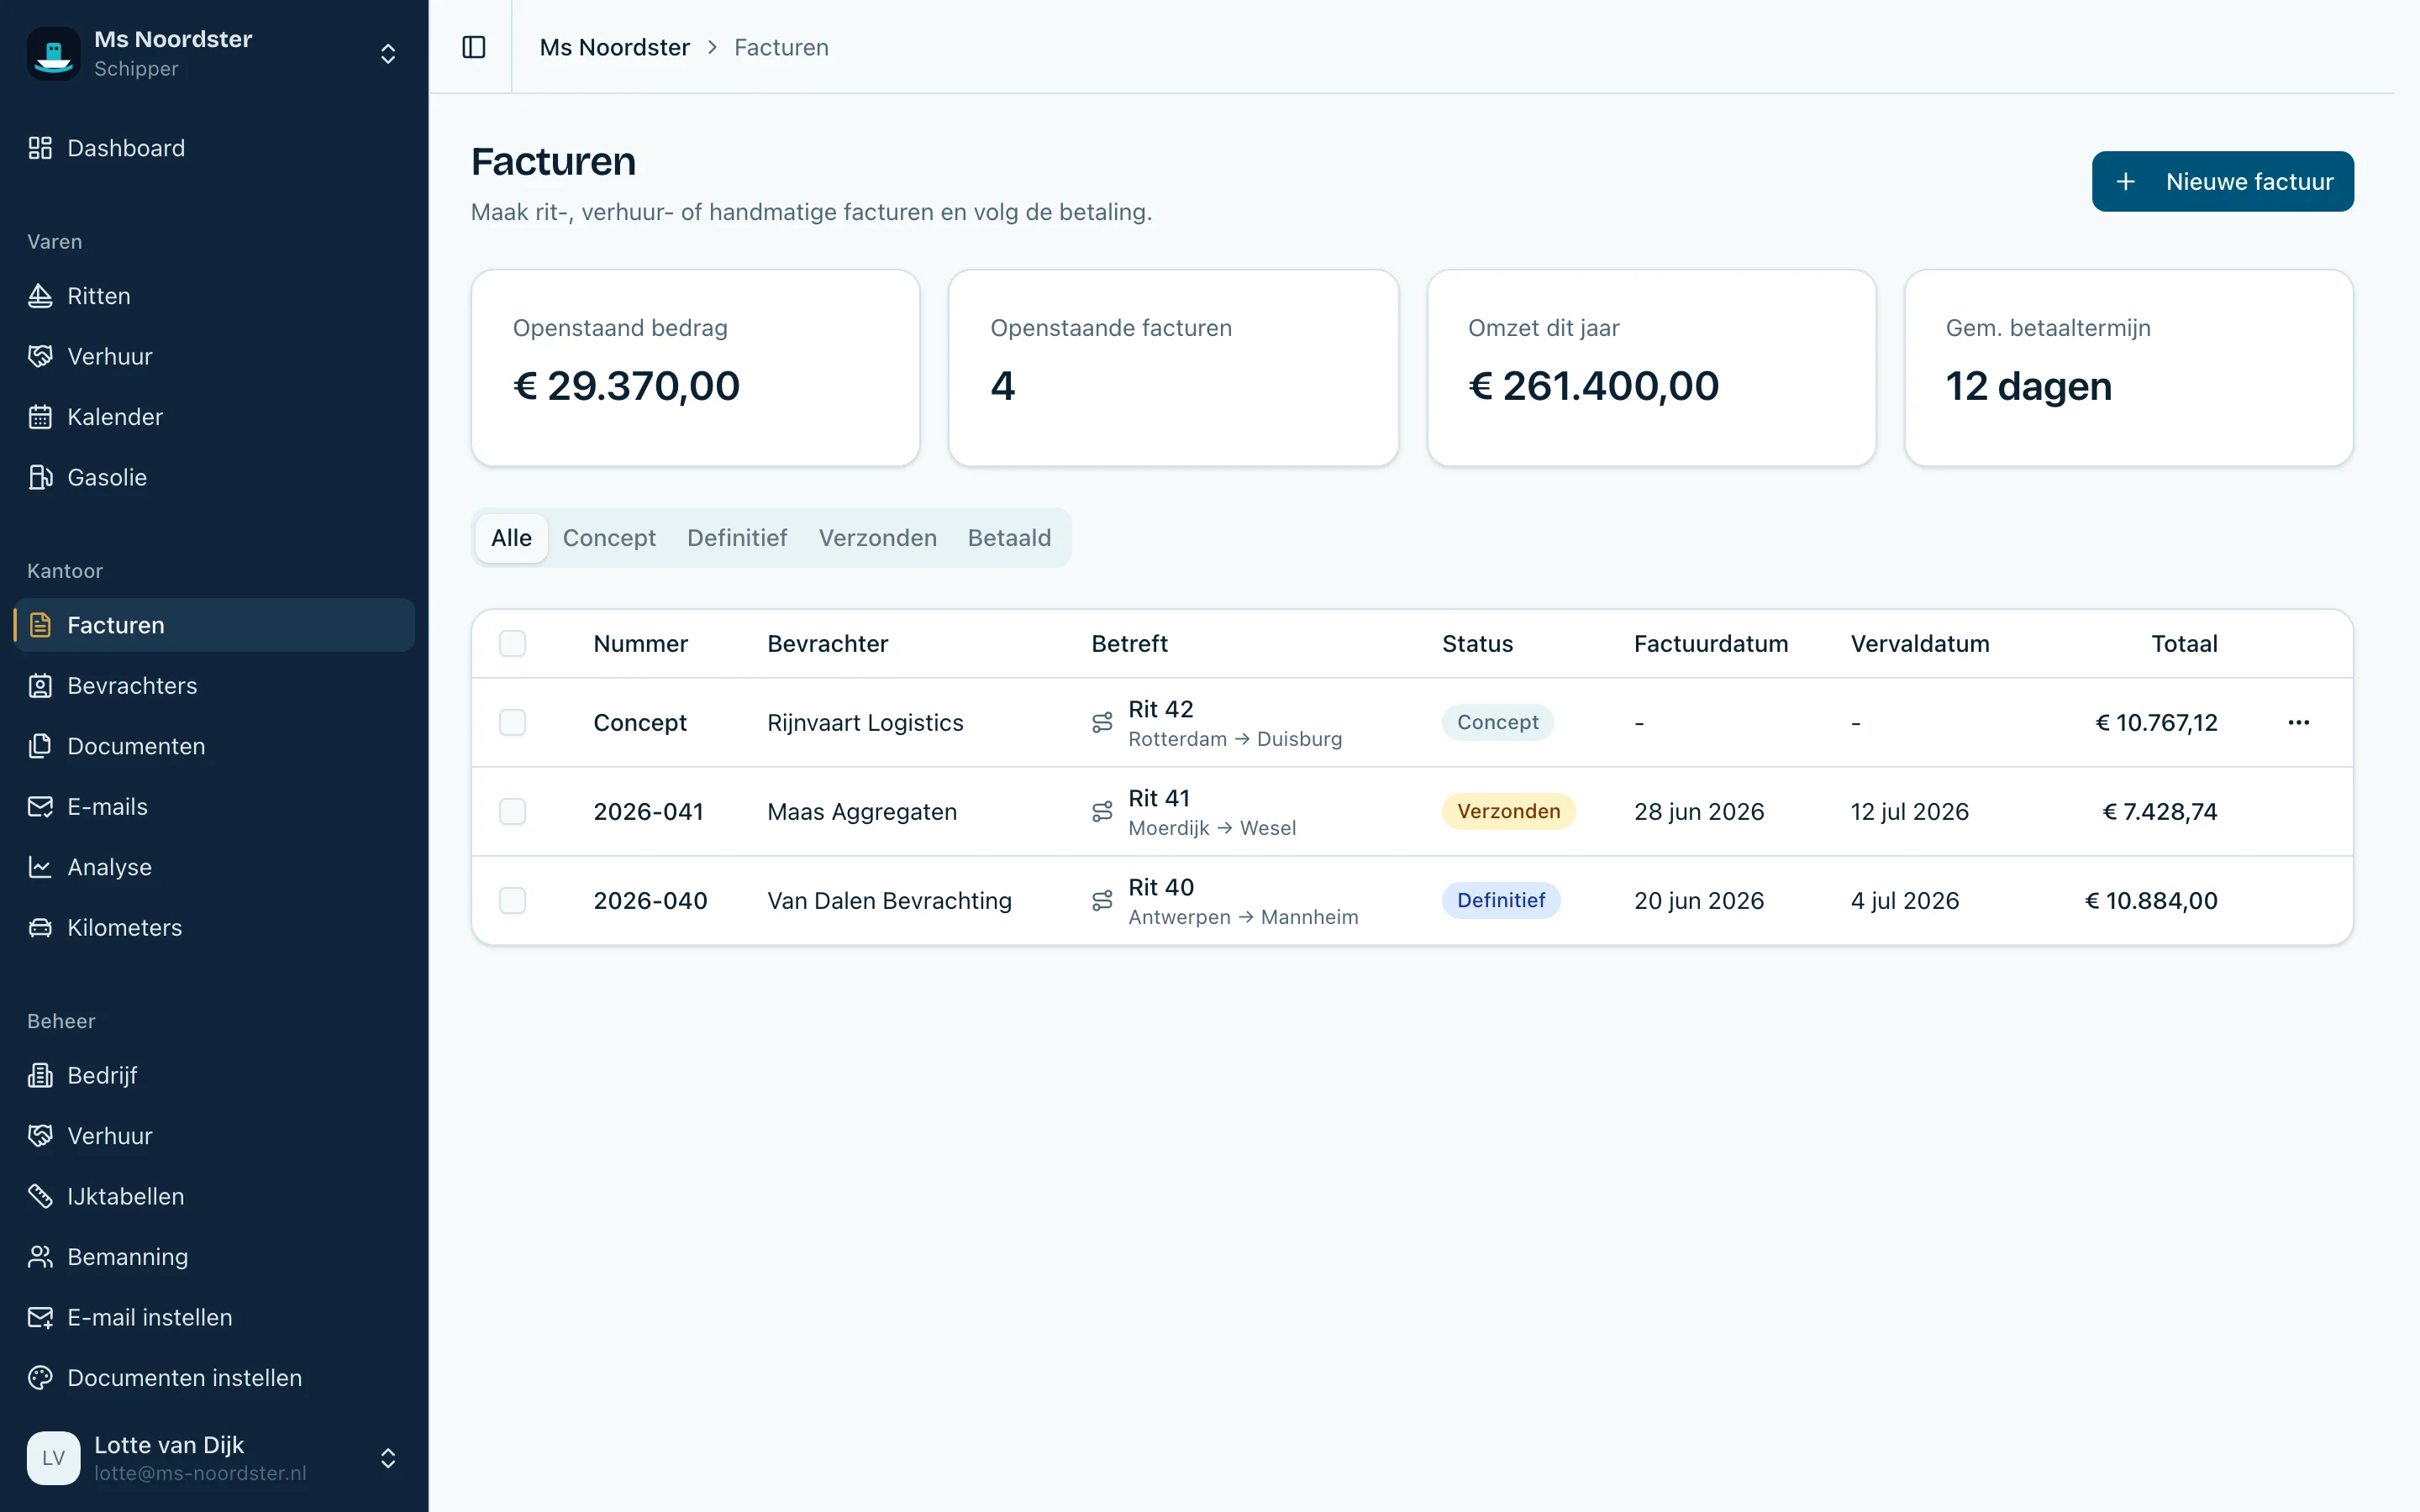Switch to the Verzonden filter tab
This screenshot has width=2420, height=1512.
tap(877, 538)
